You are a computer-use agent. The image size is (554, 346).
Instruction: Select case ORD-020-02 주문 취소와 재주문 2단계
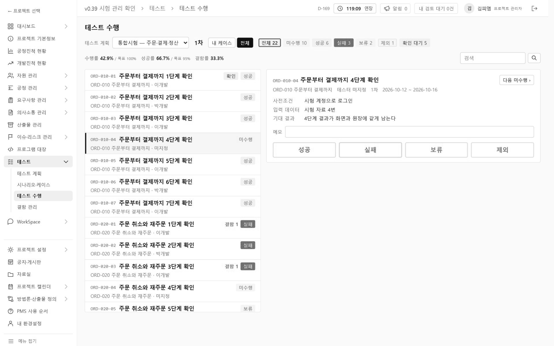[173, 249]
